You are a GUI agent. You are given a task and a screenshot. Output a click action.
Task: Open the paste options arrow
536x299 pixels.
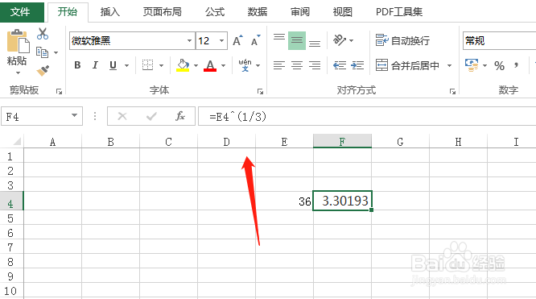click(18, 73)
